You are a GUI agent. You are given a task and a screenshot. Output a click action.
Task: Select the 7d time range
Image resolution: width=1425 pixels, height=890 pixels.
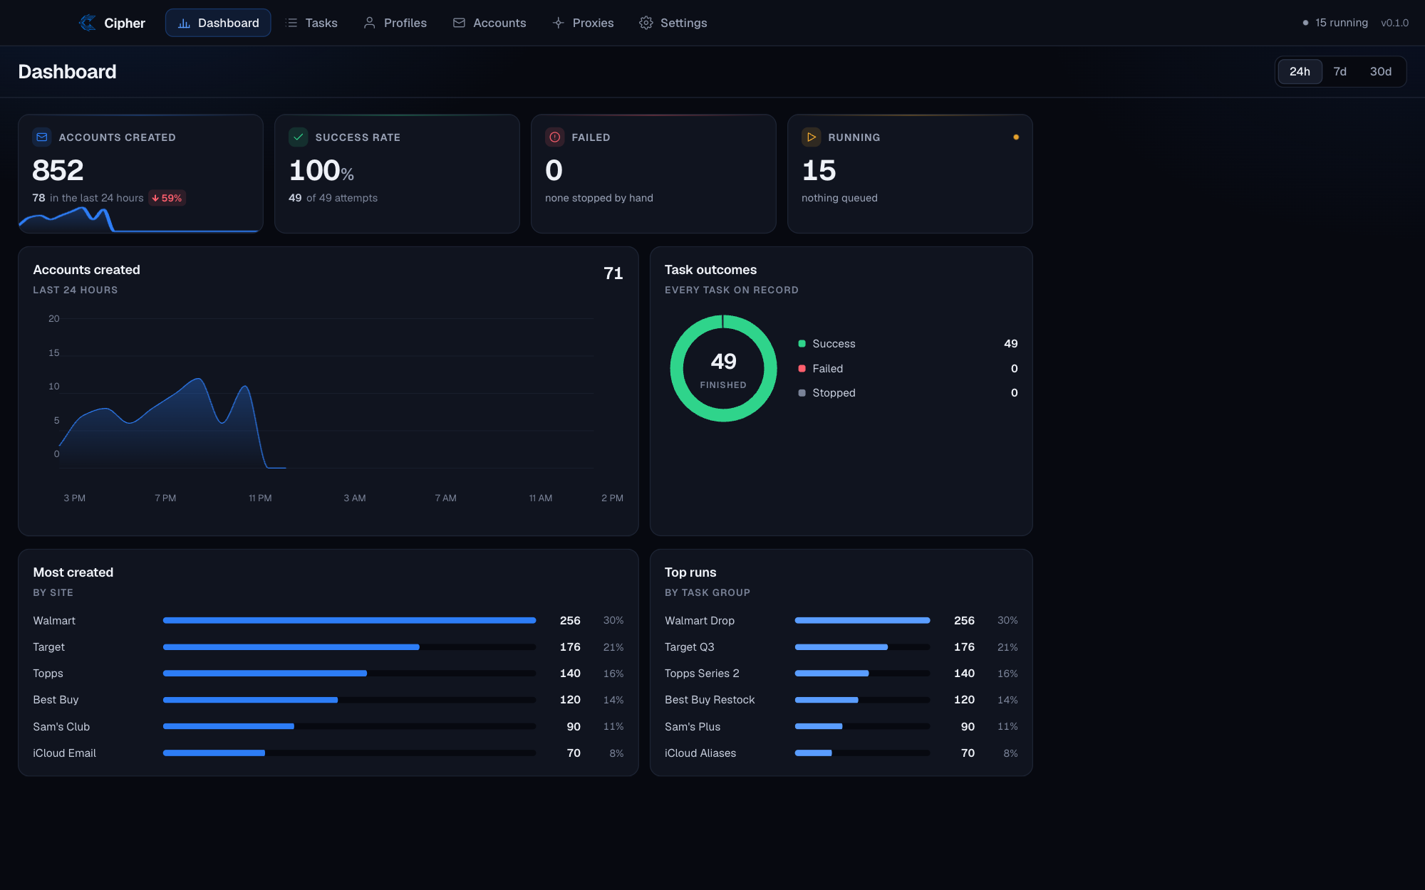point(1339,71)
